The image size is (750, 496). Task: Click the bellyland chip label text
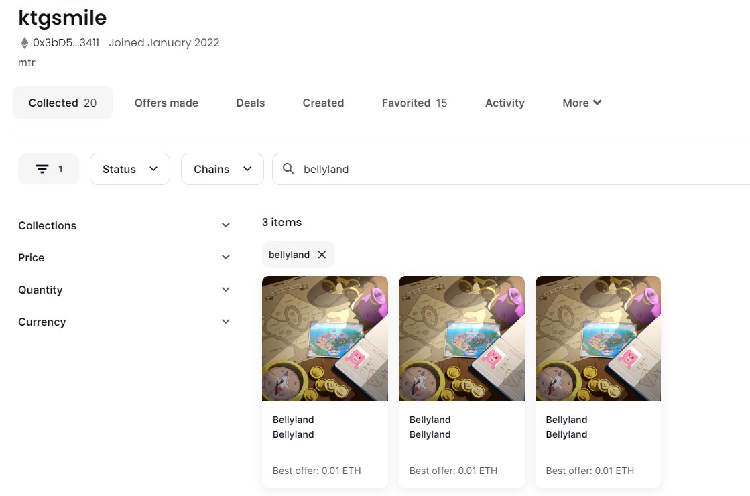click(289, 255)
